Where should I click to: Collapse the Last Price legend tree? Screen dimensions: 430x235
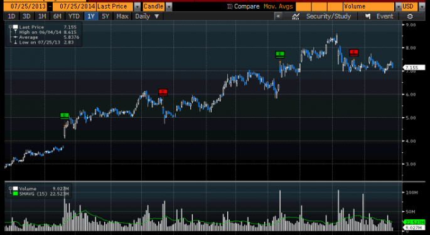tap(10, 27)
